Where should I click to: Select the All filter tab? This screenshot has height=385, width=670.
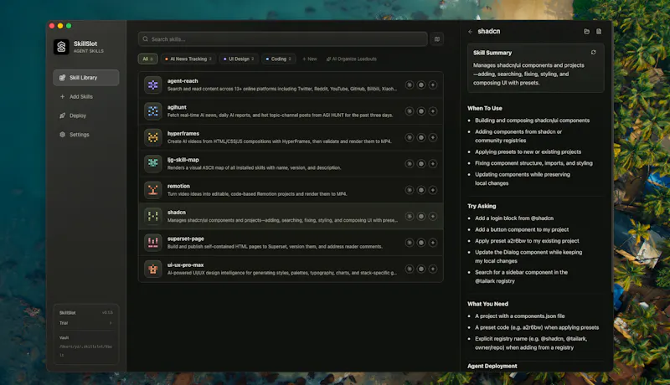tap(148, 59)
